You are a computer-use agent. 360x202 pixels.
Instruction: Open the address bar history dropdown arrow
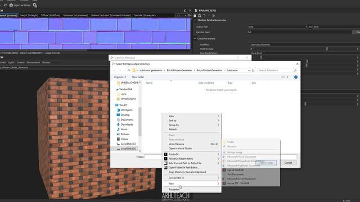pos(249,71)
